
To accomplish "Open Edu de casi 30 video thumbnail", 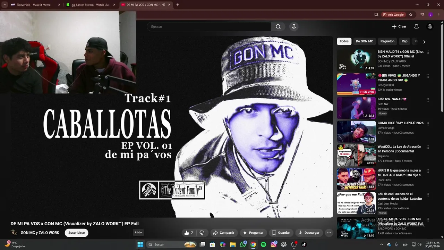I will pos(356,202).
